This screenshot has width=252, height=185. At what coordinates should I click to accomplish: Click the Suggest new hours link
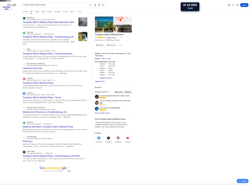point(106,78)
